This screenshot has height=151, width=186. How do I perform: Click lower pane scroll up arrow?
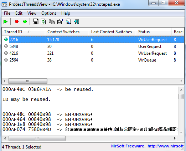(x=181, y=90)
